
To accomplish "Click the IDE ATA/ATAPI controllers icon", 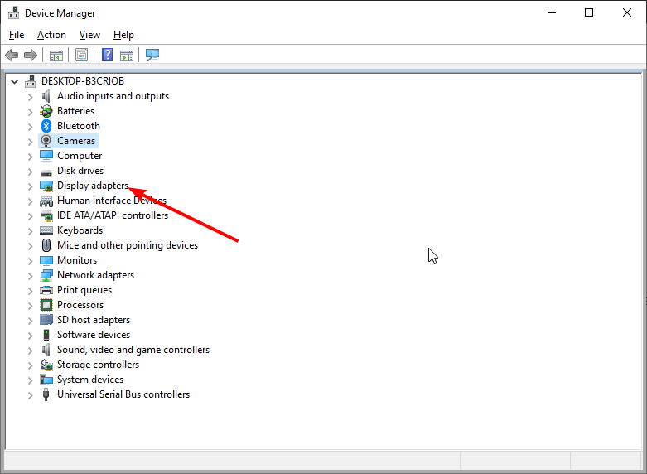I will pos(46,215).
